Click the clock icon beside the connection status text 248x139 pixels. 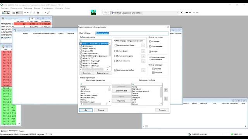112,13
